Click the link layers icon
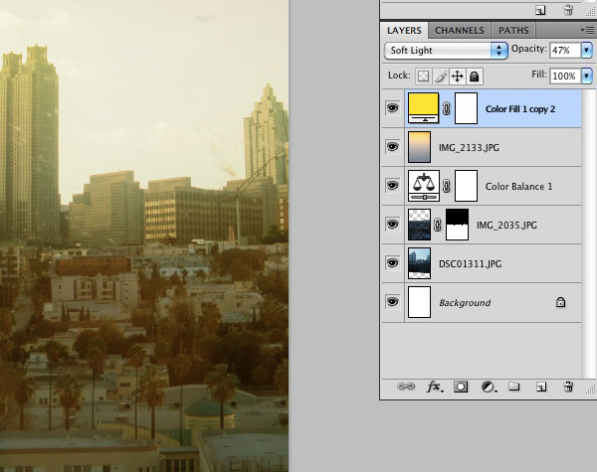The height and width of the screenshot is (472, 597). tap(408, 387)
